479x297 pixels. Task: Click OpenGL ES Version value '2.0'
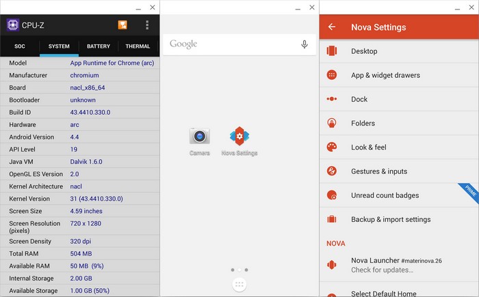[75, 174]
